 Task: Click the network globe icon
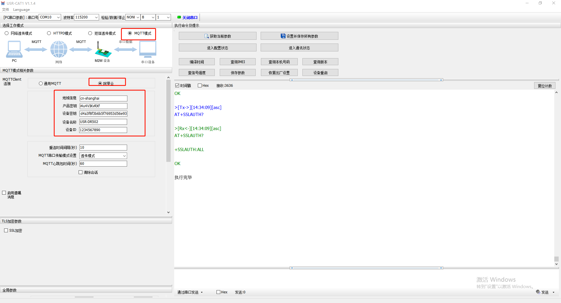[x=59, y=49]
